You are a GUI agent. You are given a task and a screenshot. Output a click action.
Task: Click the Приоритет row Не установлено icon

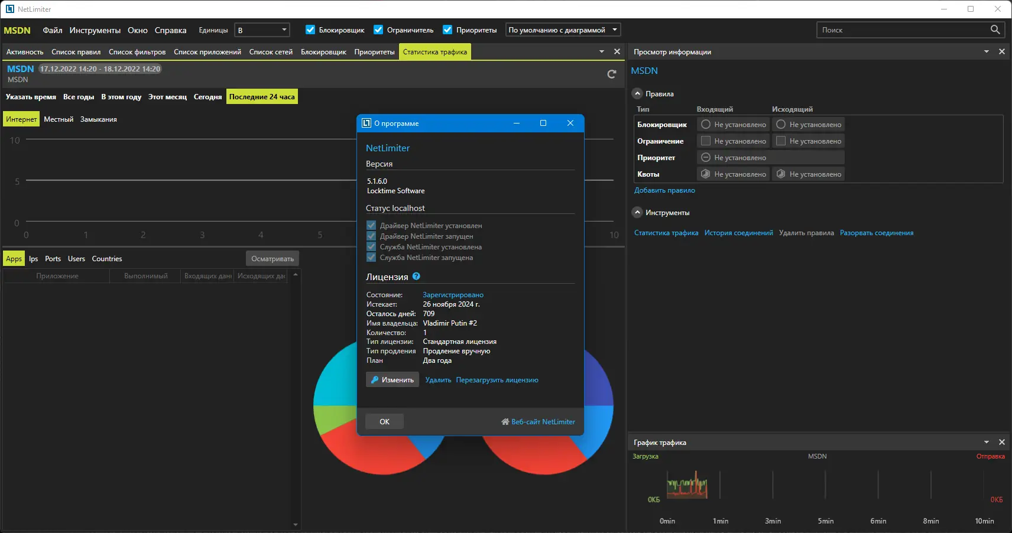705,157
